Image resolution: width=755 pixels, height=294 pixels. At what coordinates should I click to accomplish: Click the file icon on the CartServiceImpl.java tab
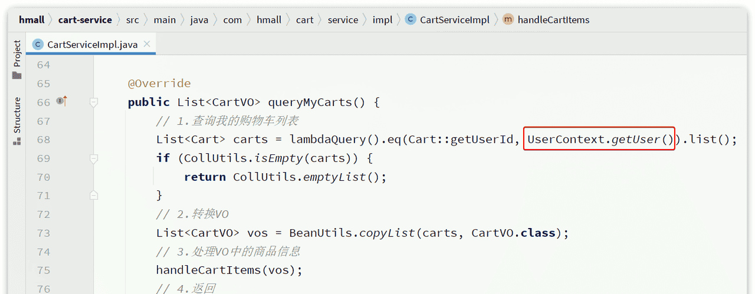(x=38, y=45)
